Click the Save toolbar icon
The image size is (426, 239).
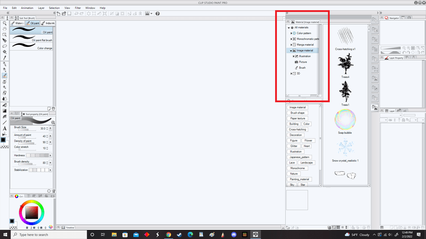pos(69,14)
